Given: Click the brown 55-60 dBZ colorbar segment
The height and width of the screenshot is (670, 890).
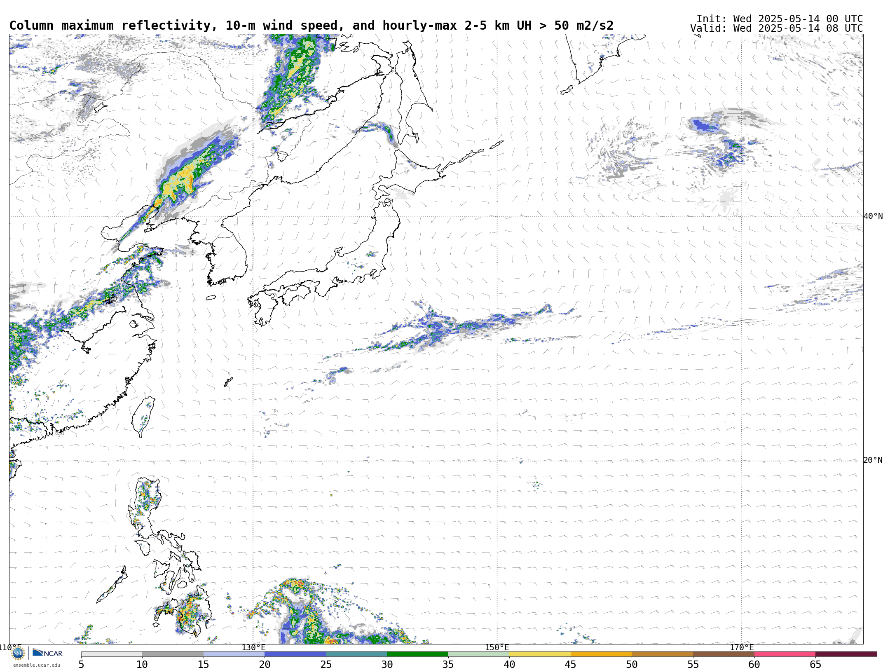Looking at the screenshot, I should pos(724,654).
